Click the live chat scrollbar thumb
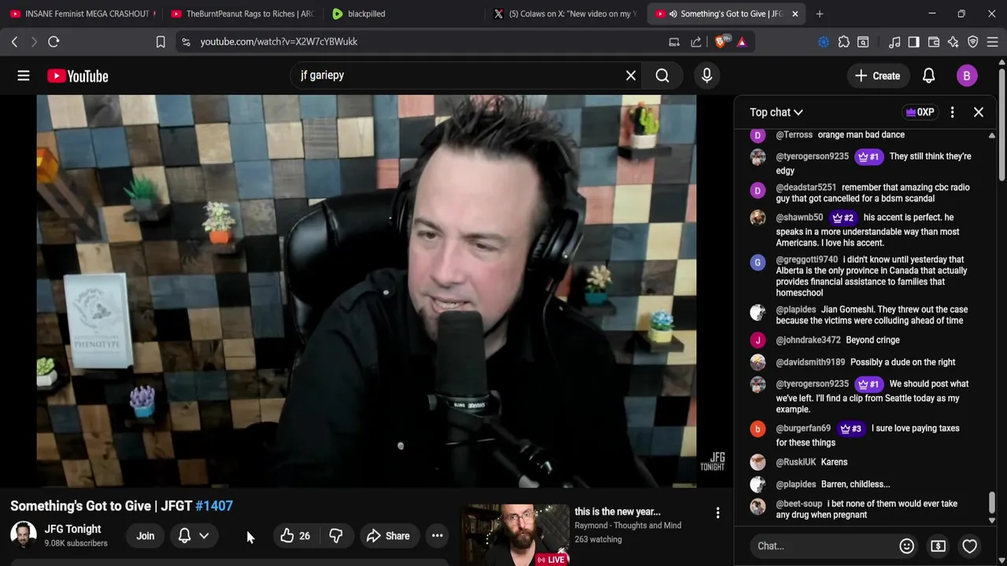 [992, 502]
